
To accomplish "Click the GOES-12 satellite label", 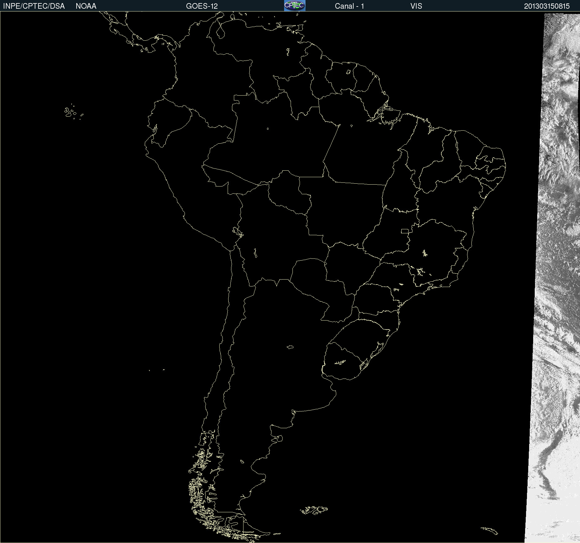I will pyautogui.click(x=202, y=6).
